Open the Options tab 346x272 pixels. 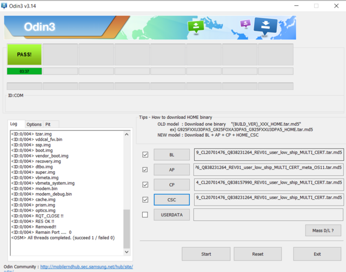pyautogui.click(x=34, y=125)
